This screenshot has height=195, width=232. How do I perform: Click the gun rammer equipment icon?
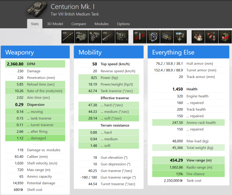pos(166,37)
